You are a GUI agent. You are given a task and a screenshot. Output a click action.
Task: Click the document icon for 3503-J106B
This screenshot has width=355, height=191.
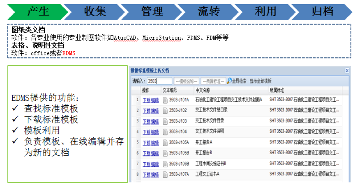[x=165, y=164]
